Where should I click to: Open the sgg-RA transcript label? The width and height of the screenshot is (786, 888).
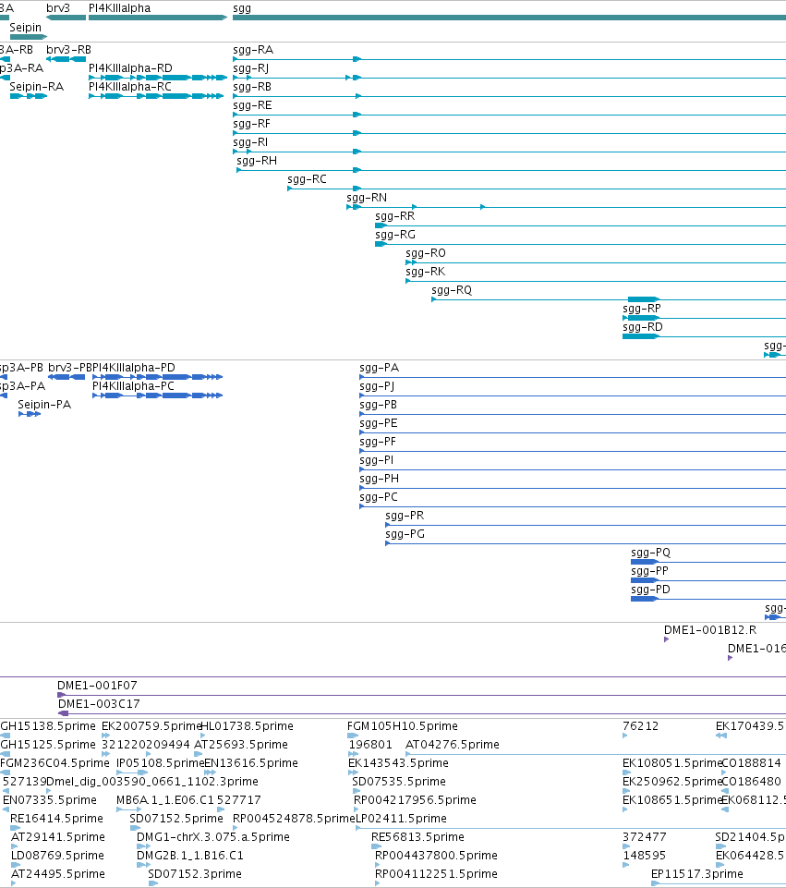(253, 50)
